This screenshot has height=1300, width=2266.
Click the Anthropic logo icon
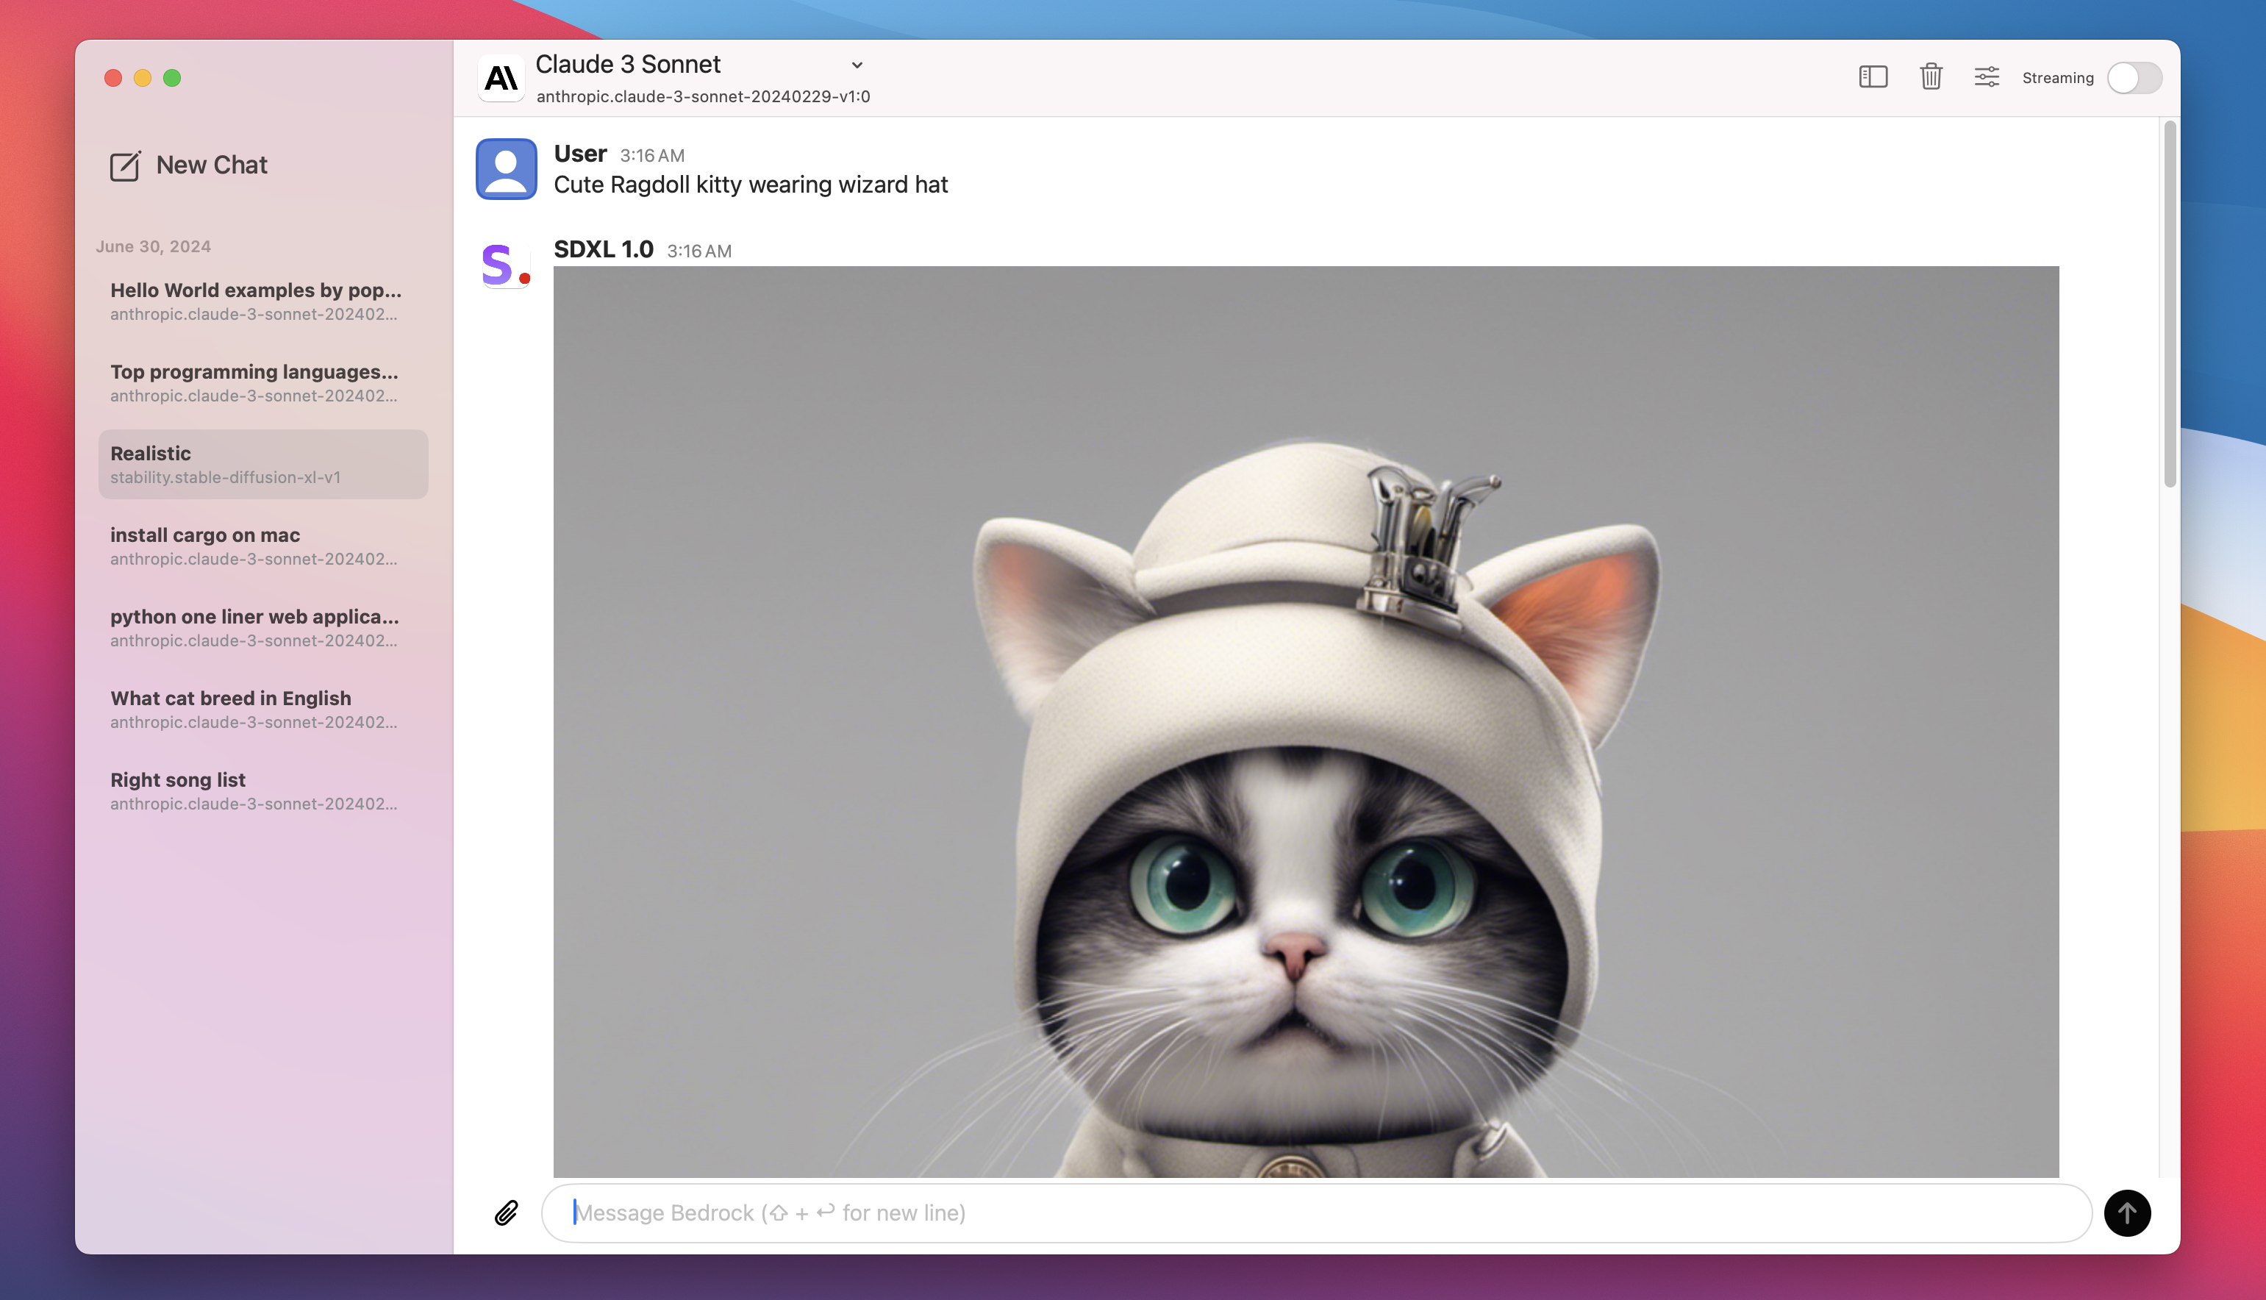[x=499, y=76]
